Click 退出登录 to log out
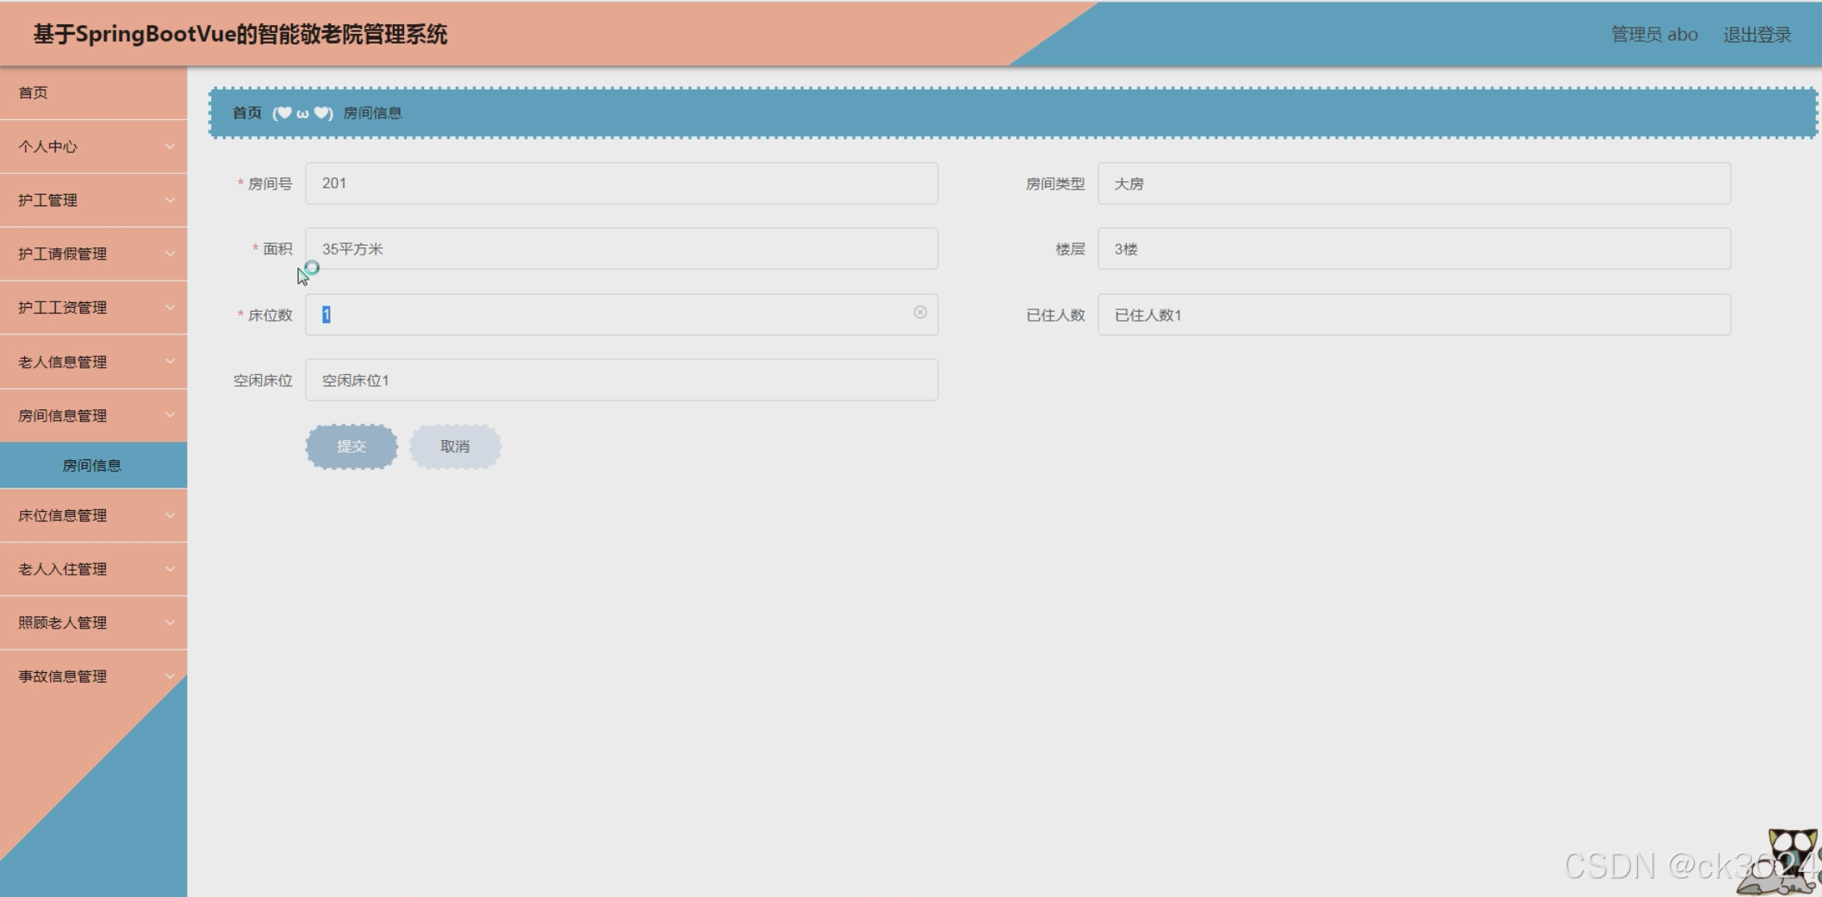This screenshot has height=897, width=1822. [1757, 35]
